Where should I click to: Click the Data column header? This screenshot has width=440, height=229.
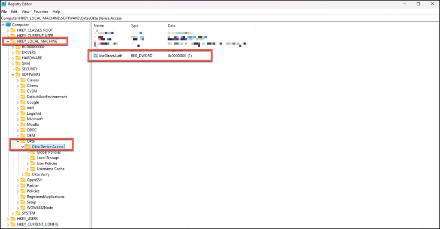(x=172, y=26)
